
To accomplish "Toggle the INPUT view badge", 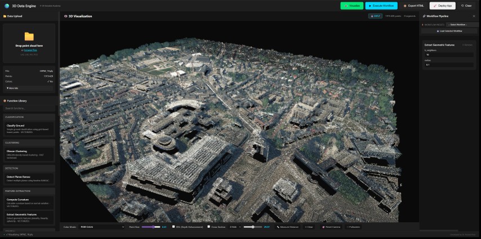I will 375,16.
